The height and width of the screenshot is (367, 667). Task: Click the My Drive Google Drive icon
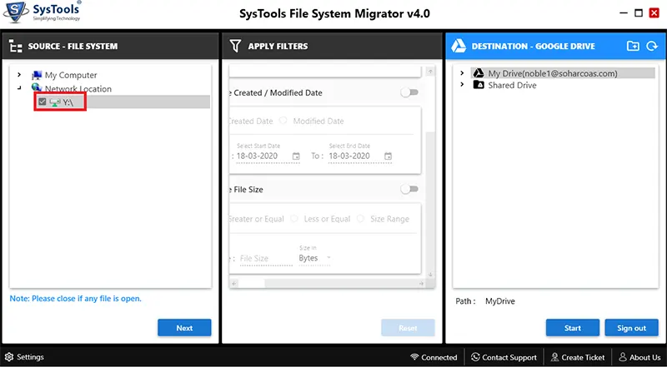tap(479, 73)
